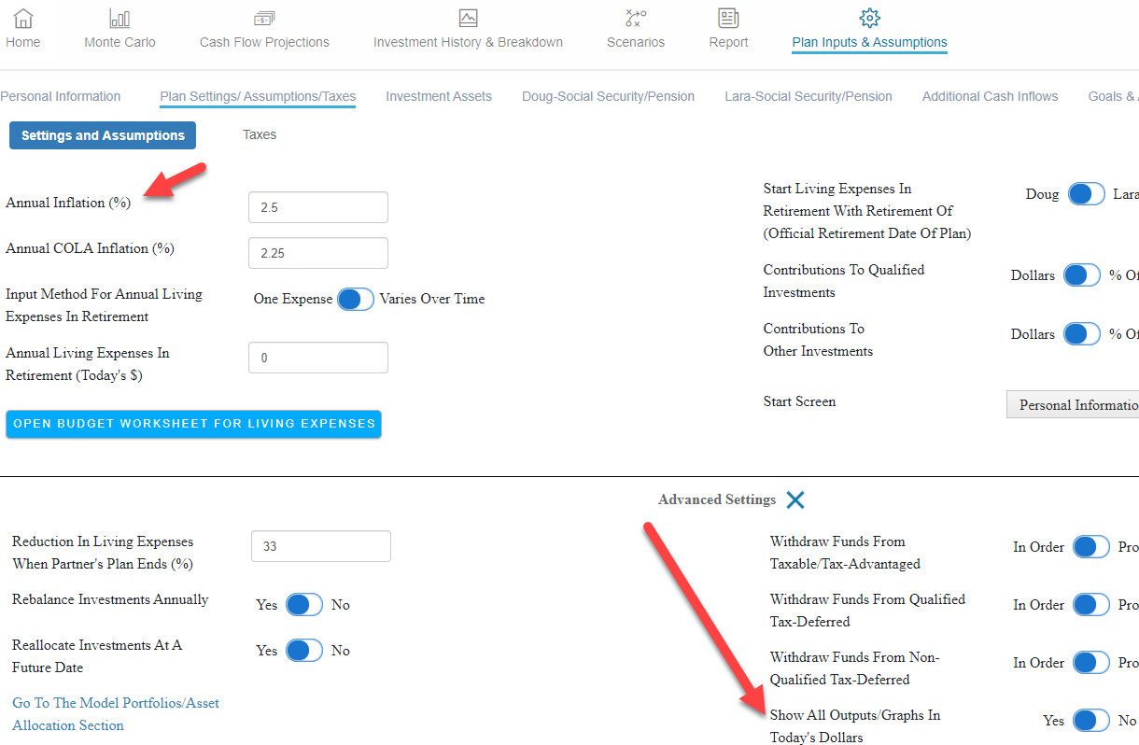Switch to the Taxes sub-tab
This screenshot has width=1139, height=745.
click(x=260, y=134)
